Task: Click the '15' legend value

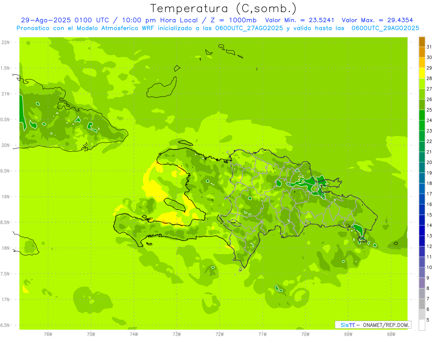Action: [x=429, y=215]
